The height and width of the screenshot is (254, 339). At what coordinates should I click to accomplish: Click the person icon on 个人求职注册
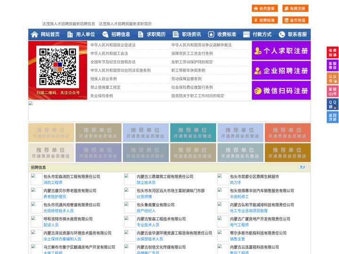click(258, 51)
